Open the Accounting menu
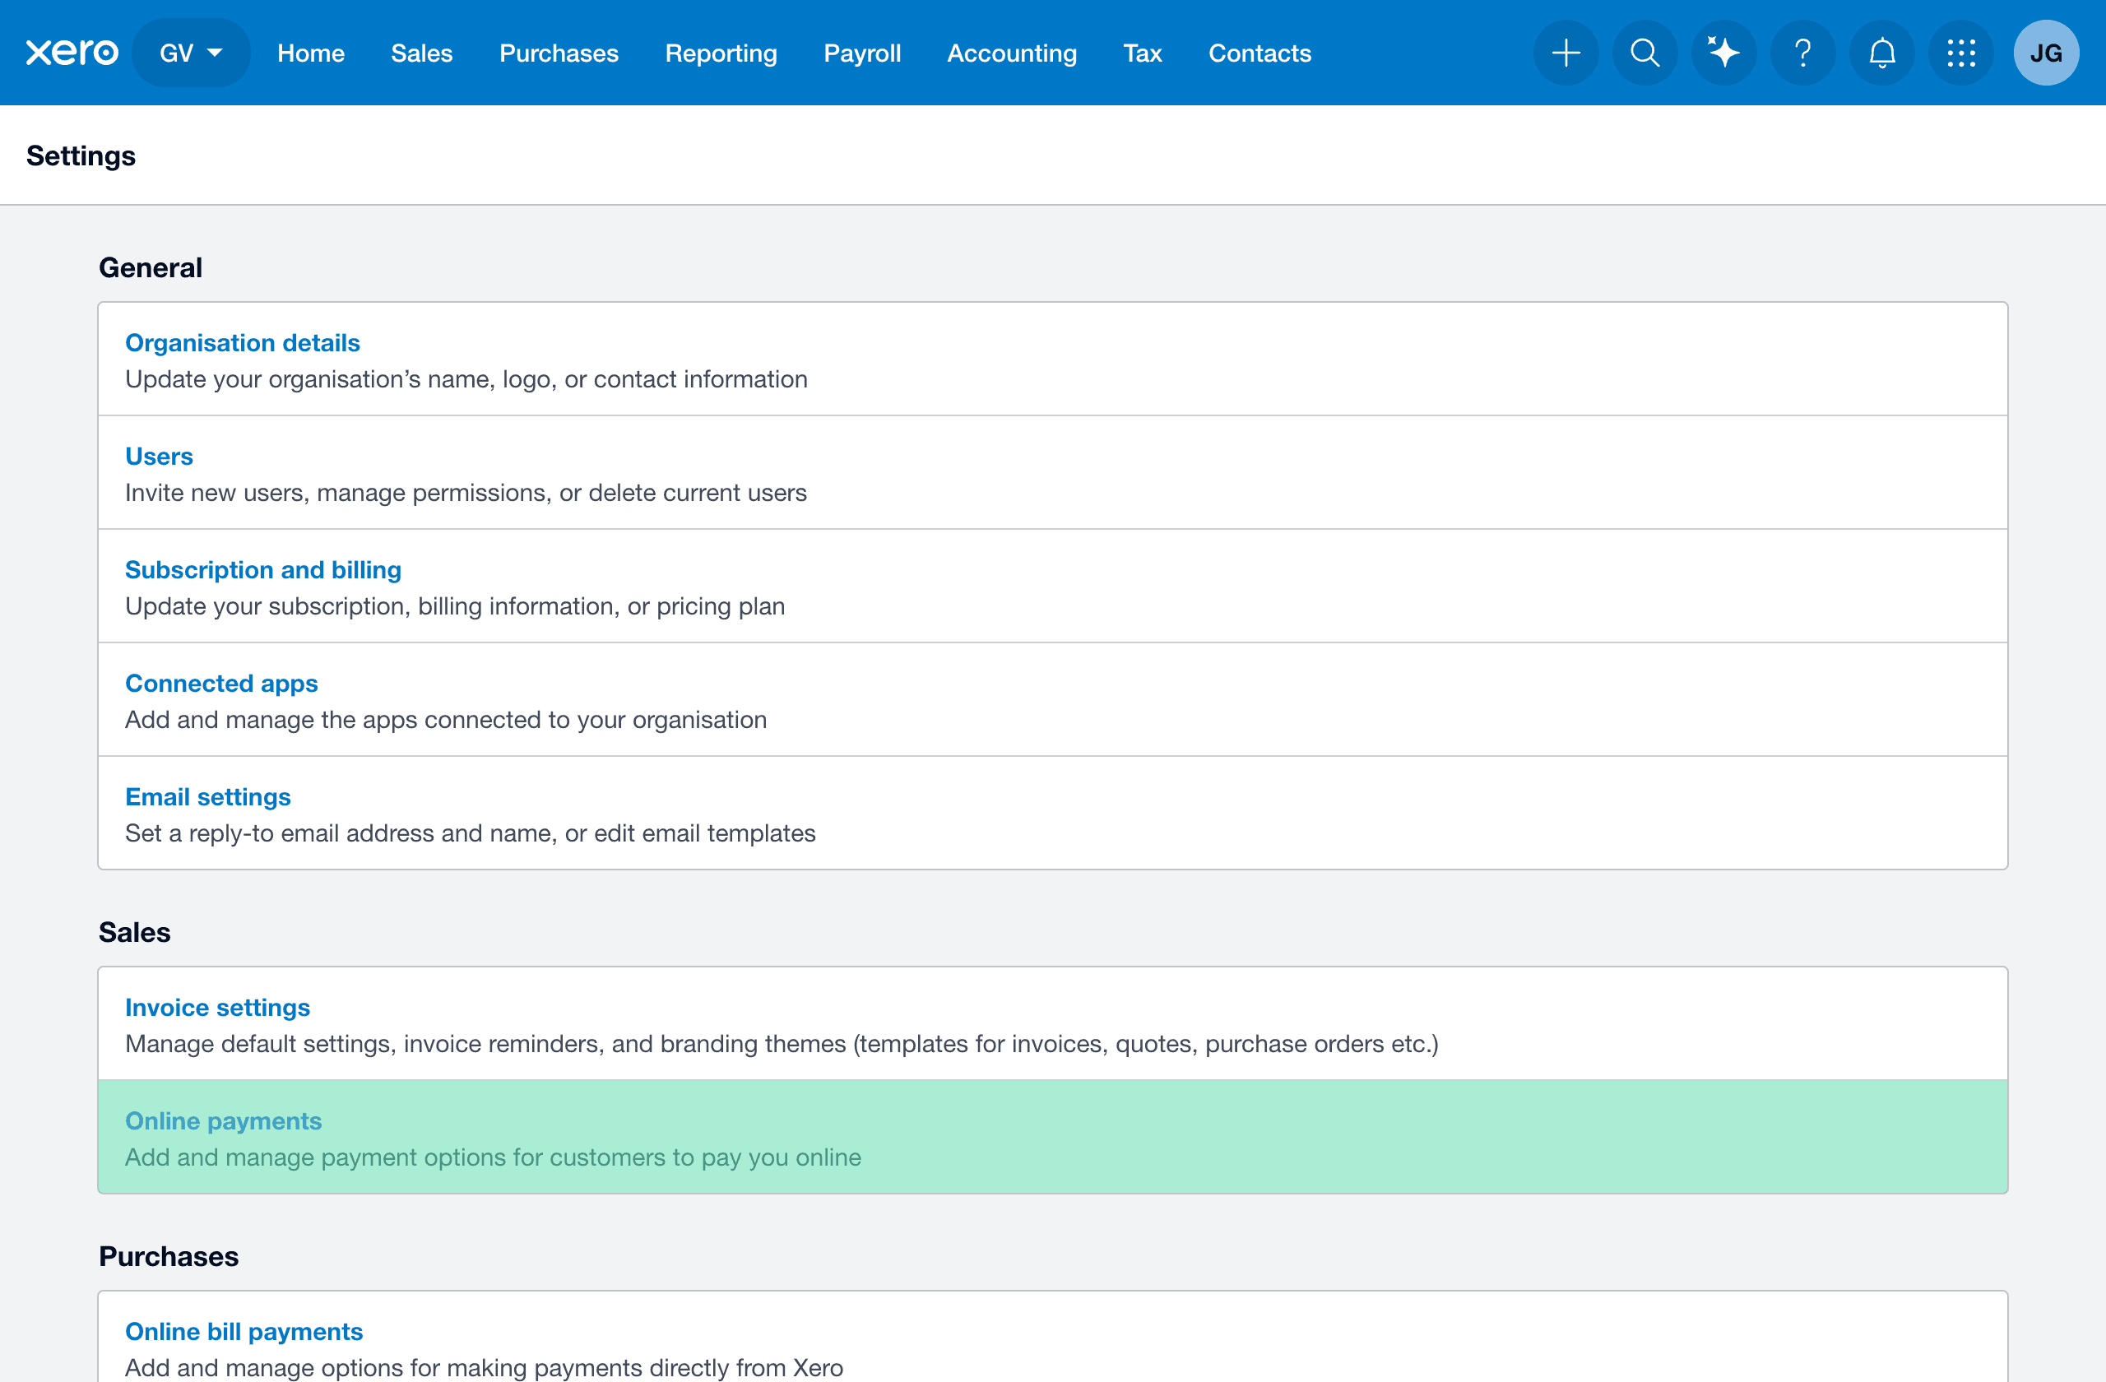This screenshot has width=2106, height=1382. coord(1011,53)
